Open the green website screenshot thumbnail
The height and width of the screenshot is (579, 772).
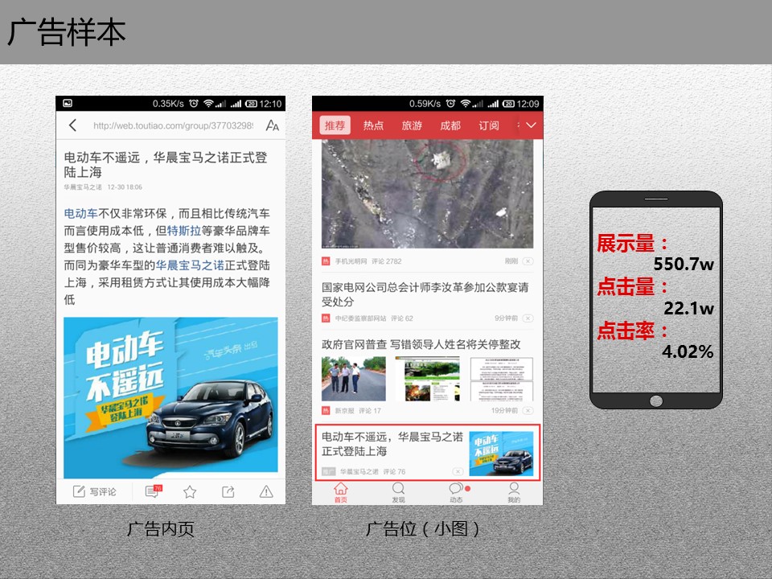427,379
